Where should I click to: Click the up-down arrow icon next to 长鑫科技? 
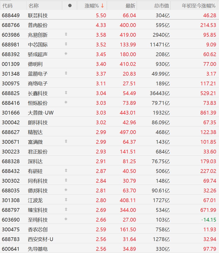tap(66, 93)
